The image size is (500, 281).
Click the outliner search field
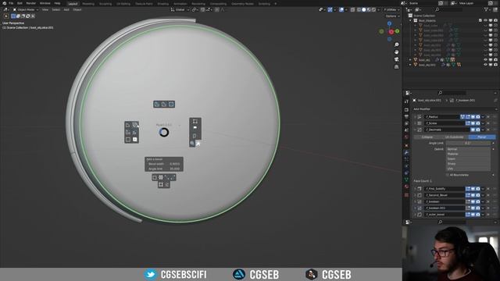[x=449, y=10]
